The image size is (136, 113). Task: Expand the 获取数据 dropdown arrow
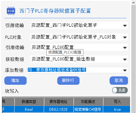point(125,59)
